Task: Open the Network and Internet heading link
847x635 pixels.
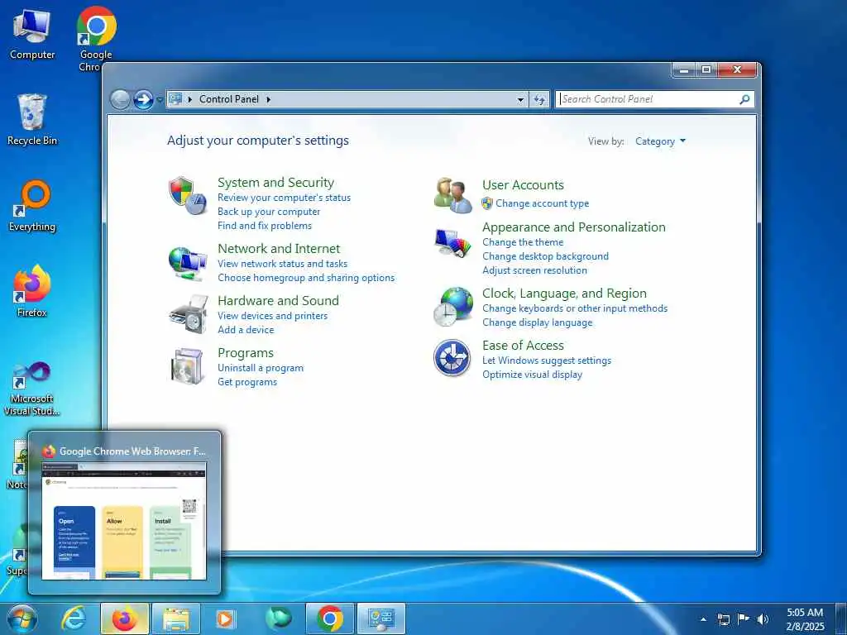Action: (x=279, y=249)
